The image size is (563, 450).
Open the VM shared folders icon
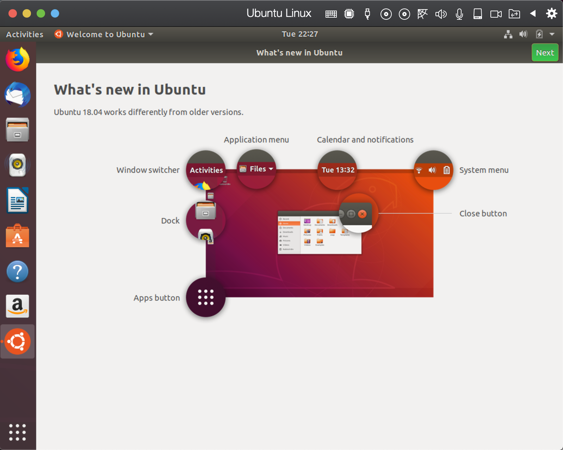[x=514, y=14]
